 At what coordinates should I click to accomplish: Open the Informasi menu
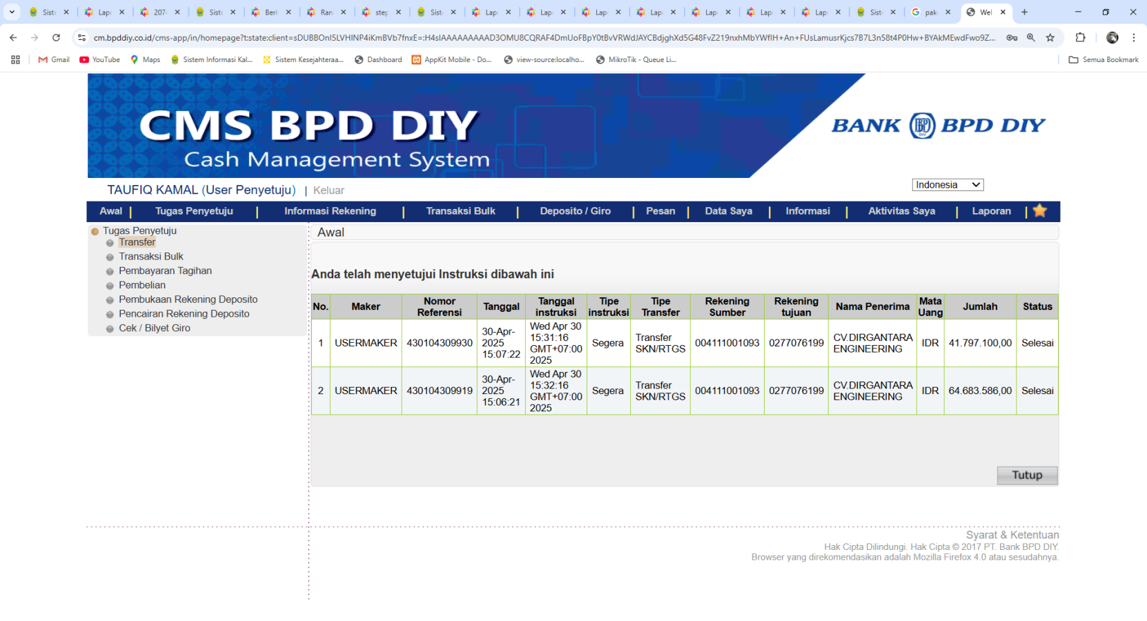click(x=807, y=211)
